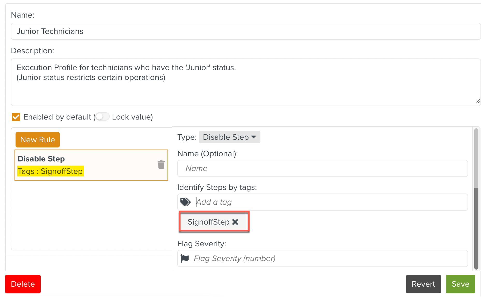Click the flag icon beside Flag Severity field
Screen dimensions: 481x297
click(x=185, y=258)
